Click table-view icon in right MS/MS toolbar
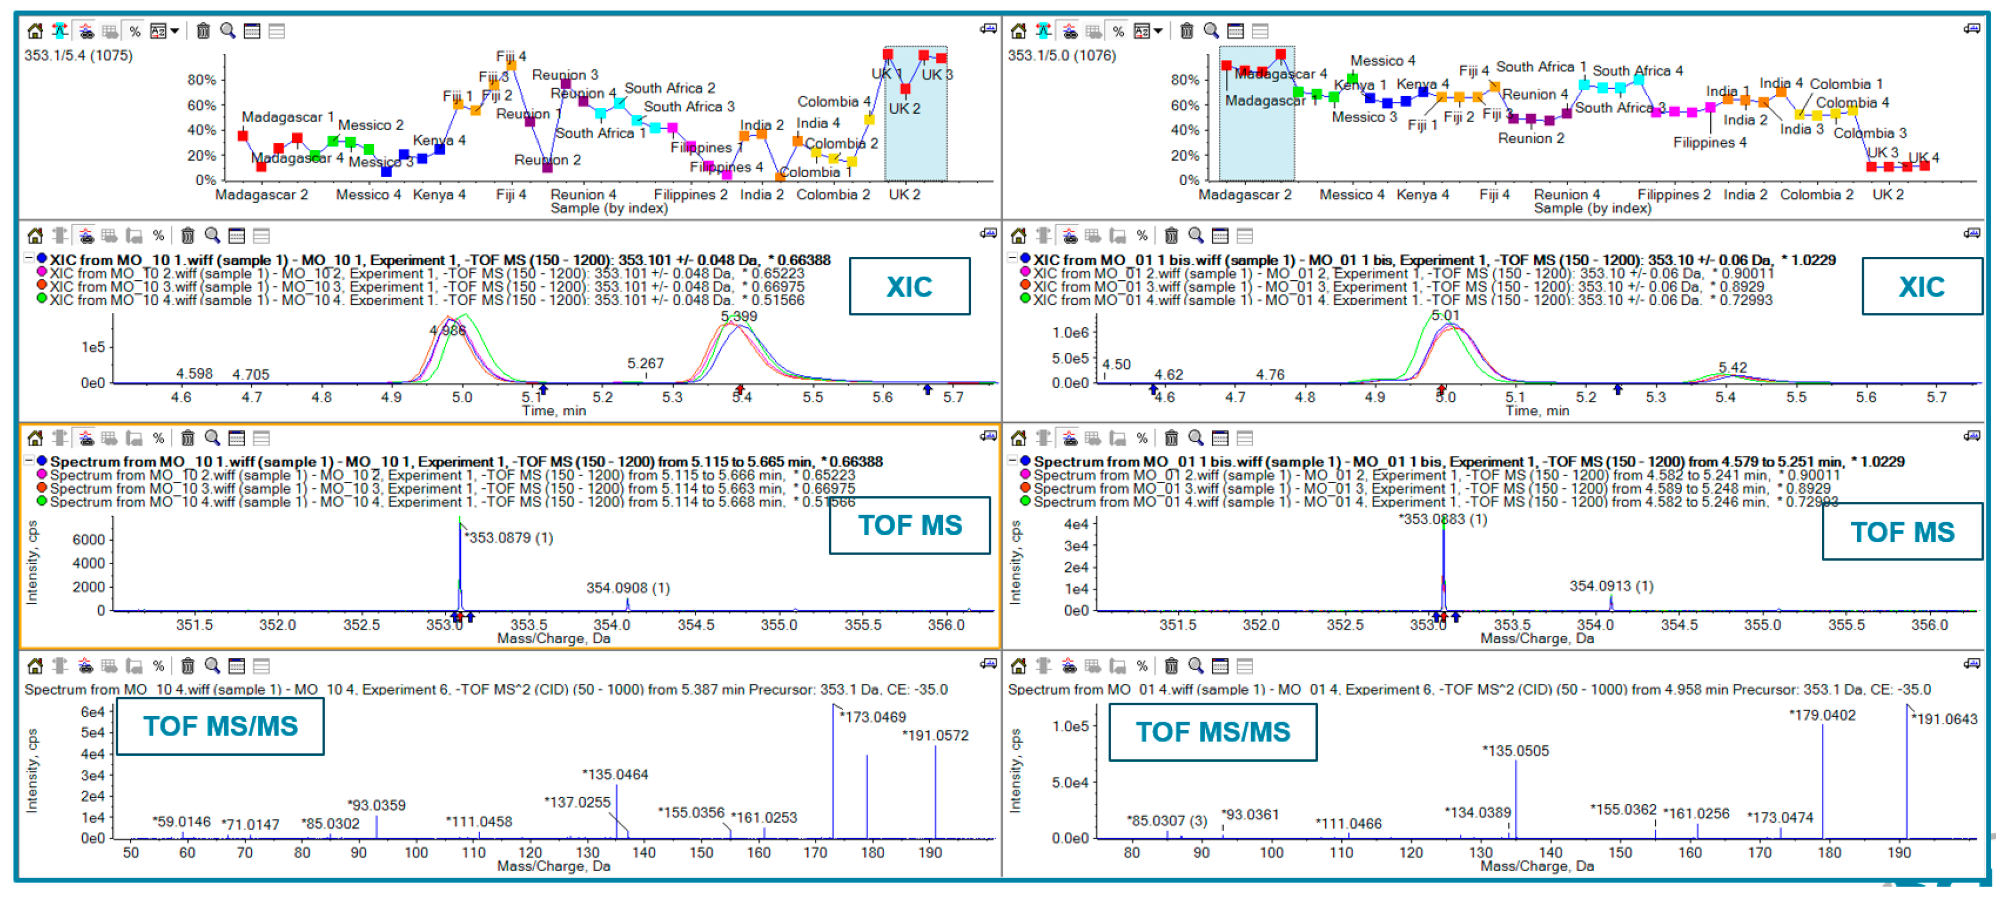This screenshot has width=2013, height=900. point(1220,666)
